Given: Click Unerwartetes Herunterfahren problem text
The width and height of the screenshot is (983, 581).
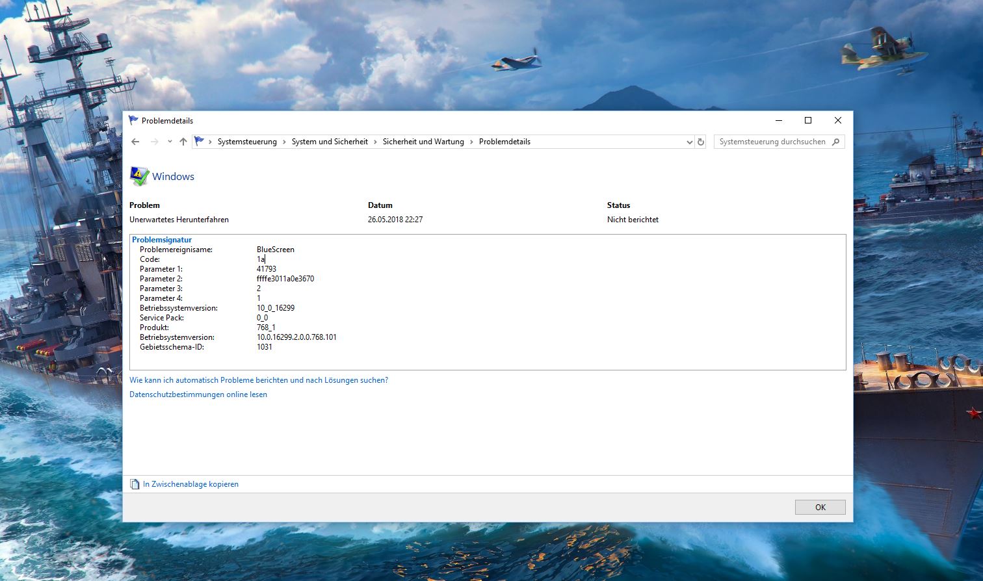Looking at the screenshot, I should point(179,220).
